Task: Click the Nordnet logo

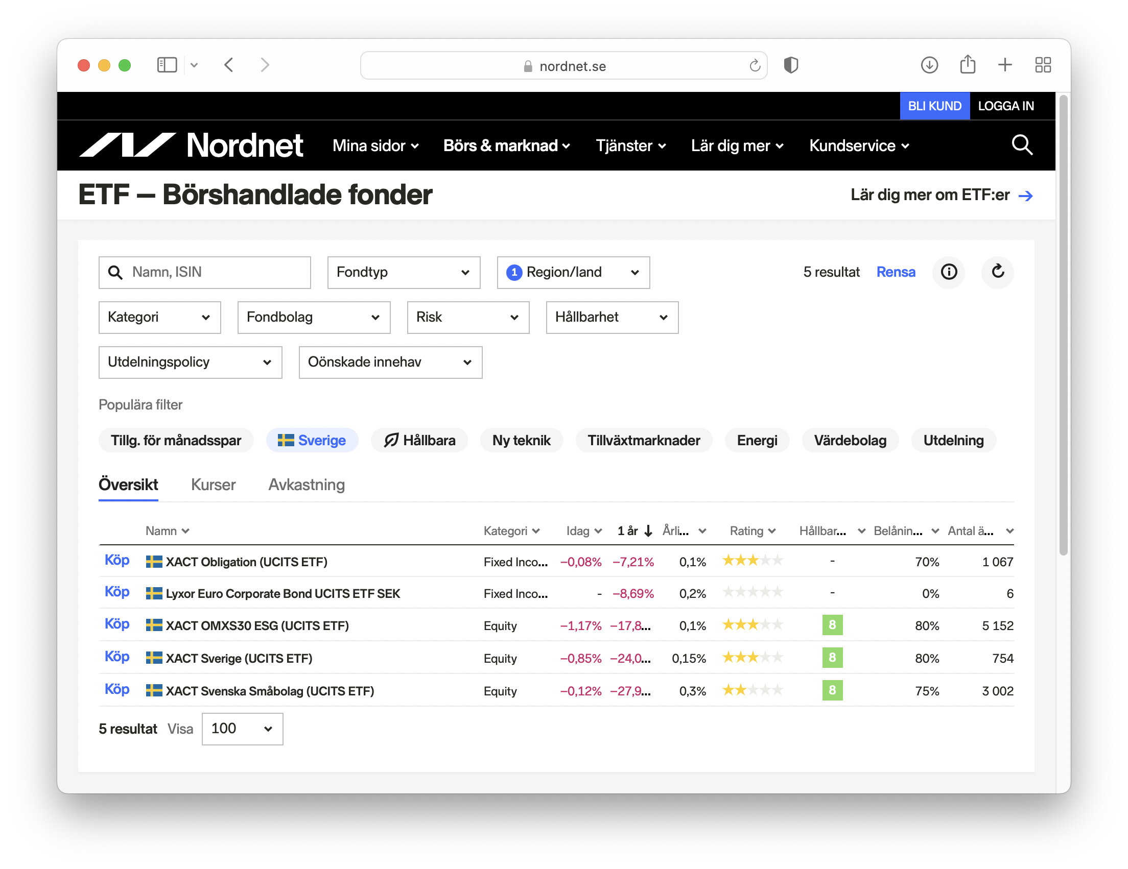Action: (x=191, y=145)
